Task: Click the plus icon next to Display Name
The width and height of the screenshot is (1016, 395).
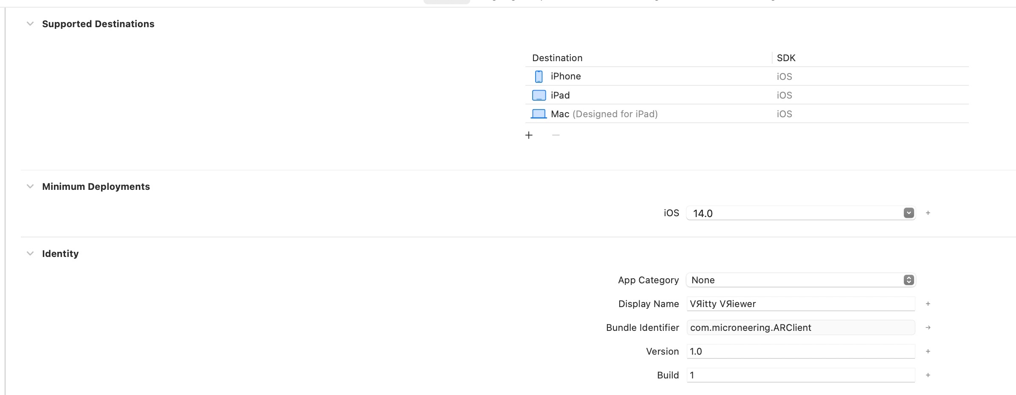Action: pos(928,304)
